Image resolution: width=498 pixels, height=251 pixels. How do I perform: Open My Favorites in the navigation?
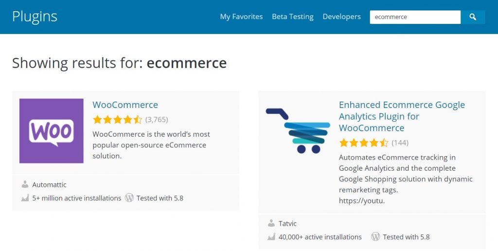pyautogui.click(x=241, y=17)
